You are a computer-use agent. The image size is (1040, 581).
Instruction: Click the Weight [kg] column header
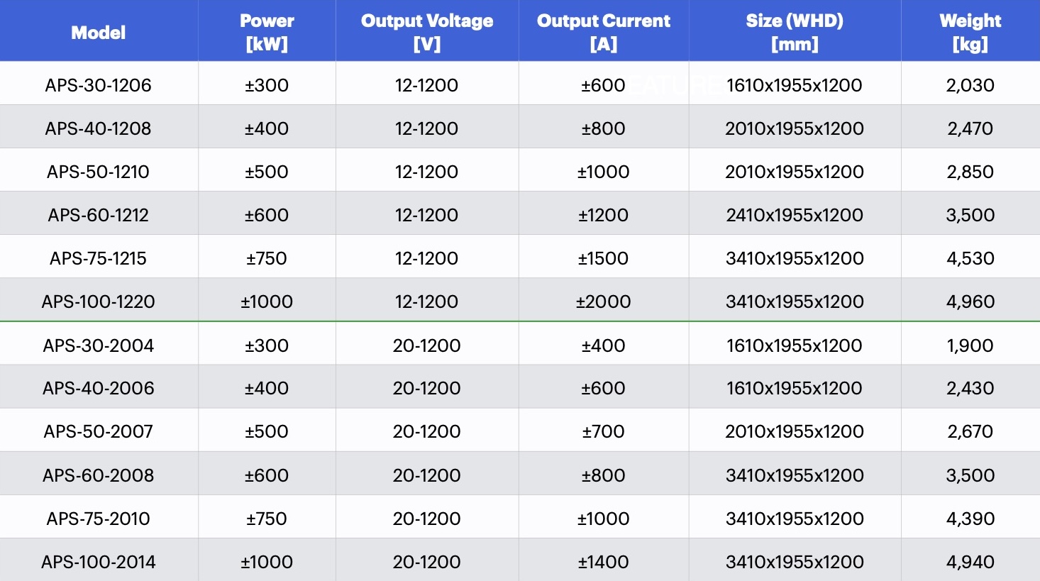pos(970,33)
